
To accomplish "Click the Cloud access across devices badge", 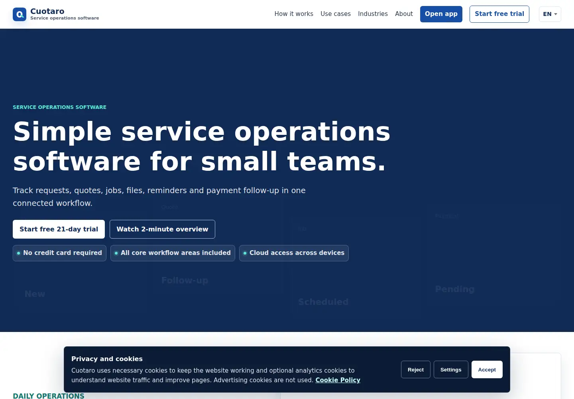I will click(294, 253).
